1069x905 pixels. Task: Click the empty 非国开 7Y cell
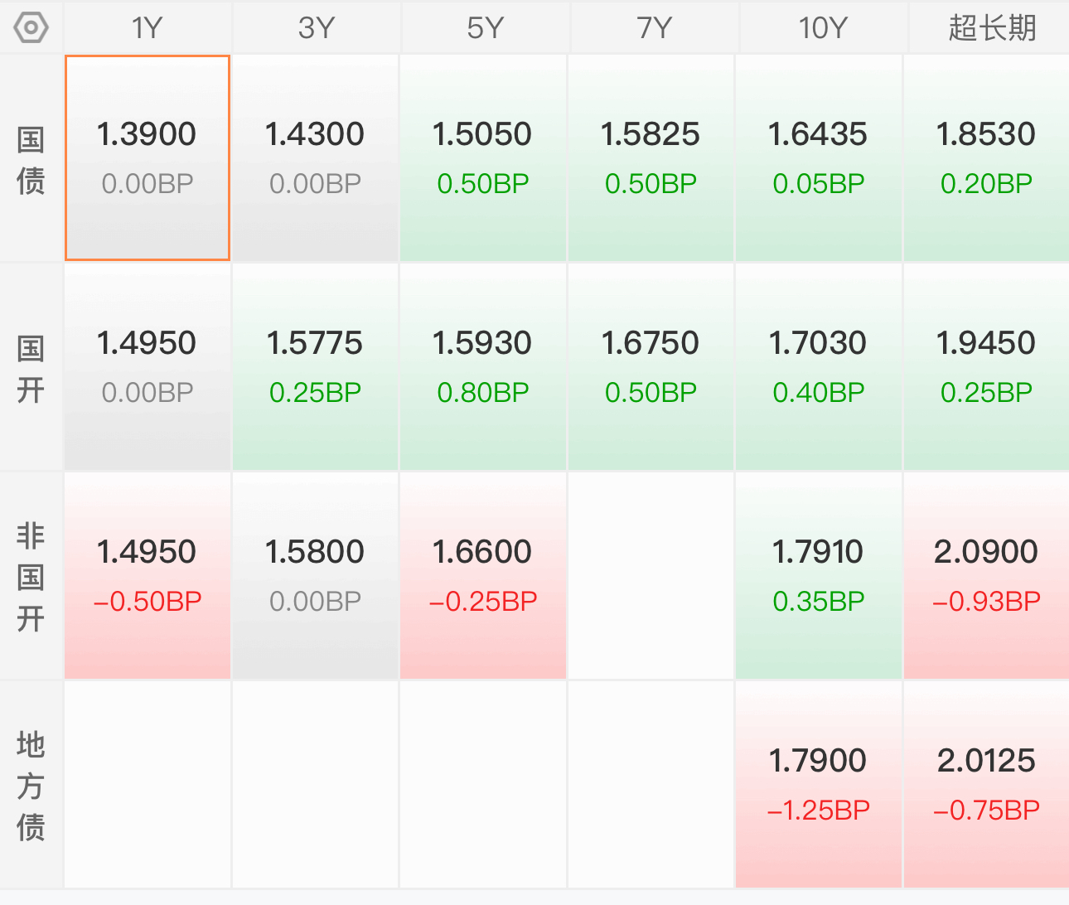(651, 575)
